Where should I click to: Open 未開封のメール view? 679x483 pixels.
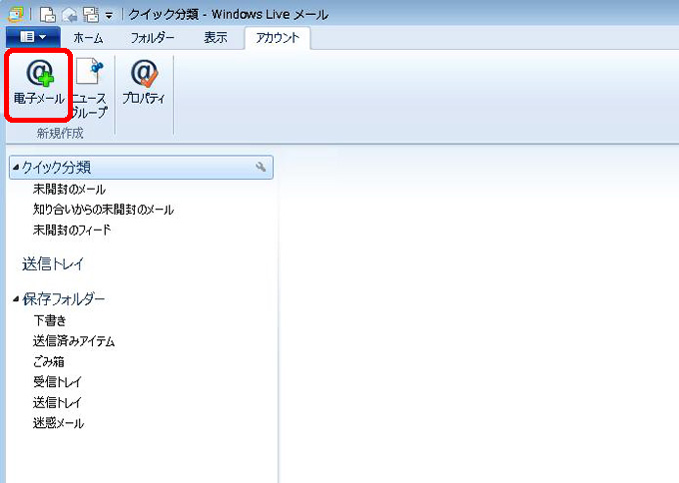tap(69, 190)
